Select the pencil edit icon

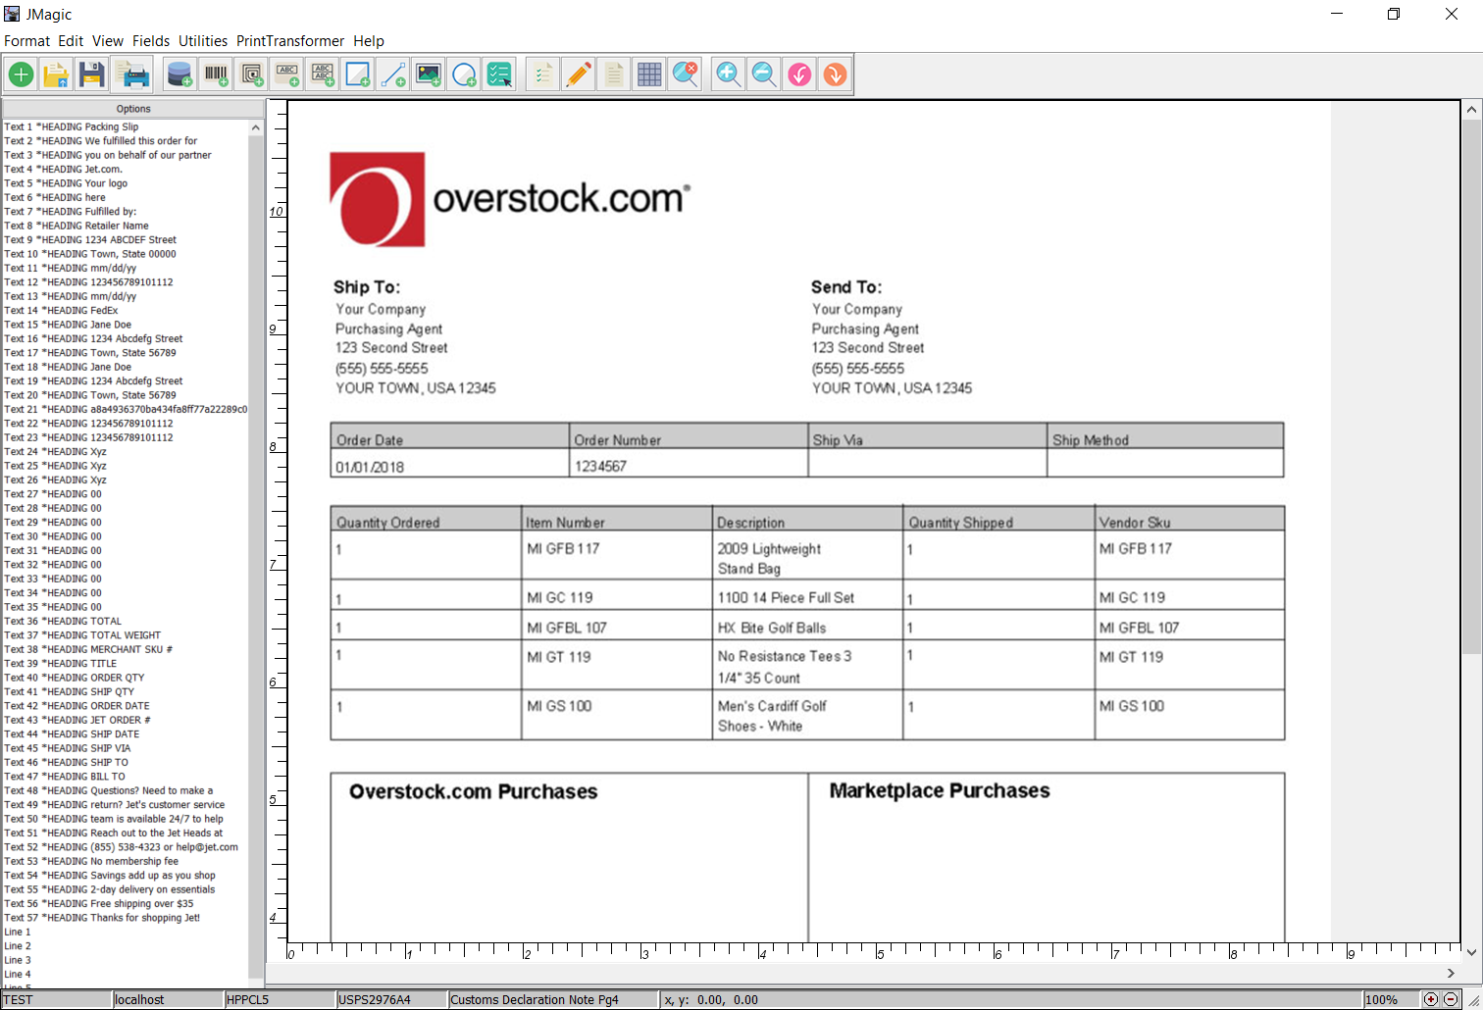pos(578,75)
